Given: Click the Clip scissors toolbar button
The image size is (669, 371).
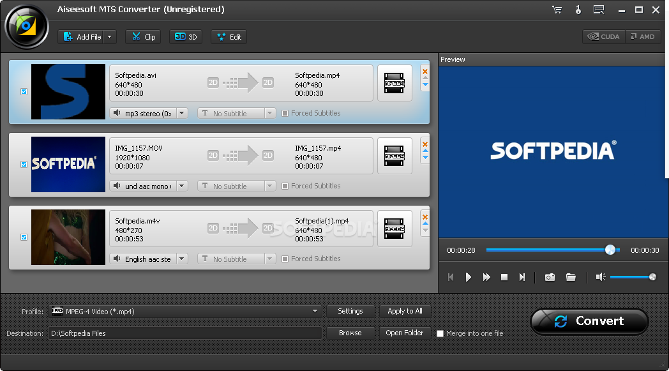Looking at the screenshot, I should pos(143,36).
